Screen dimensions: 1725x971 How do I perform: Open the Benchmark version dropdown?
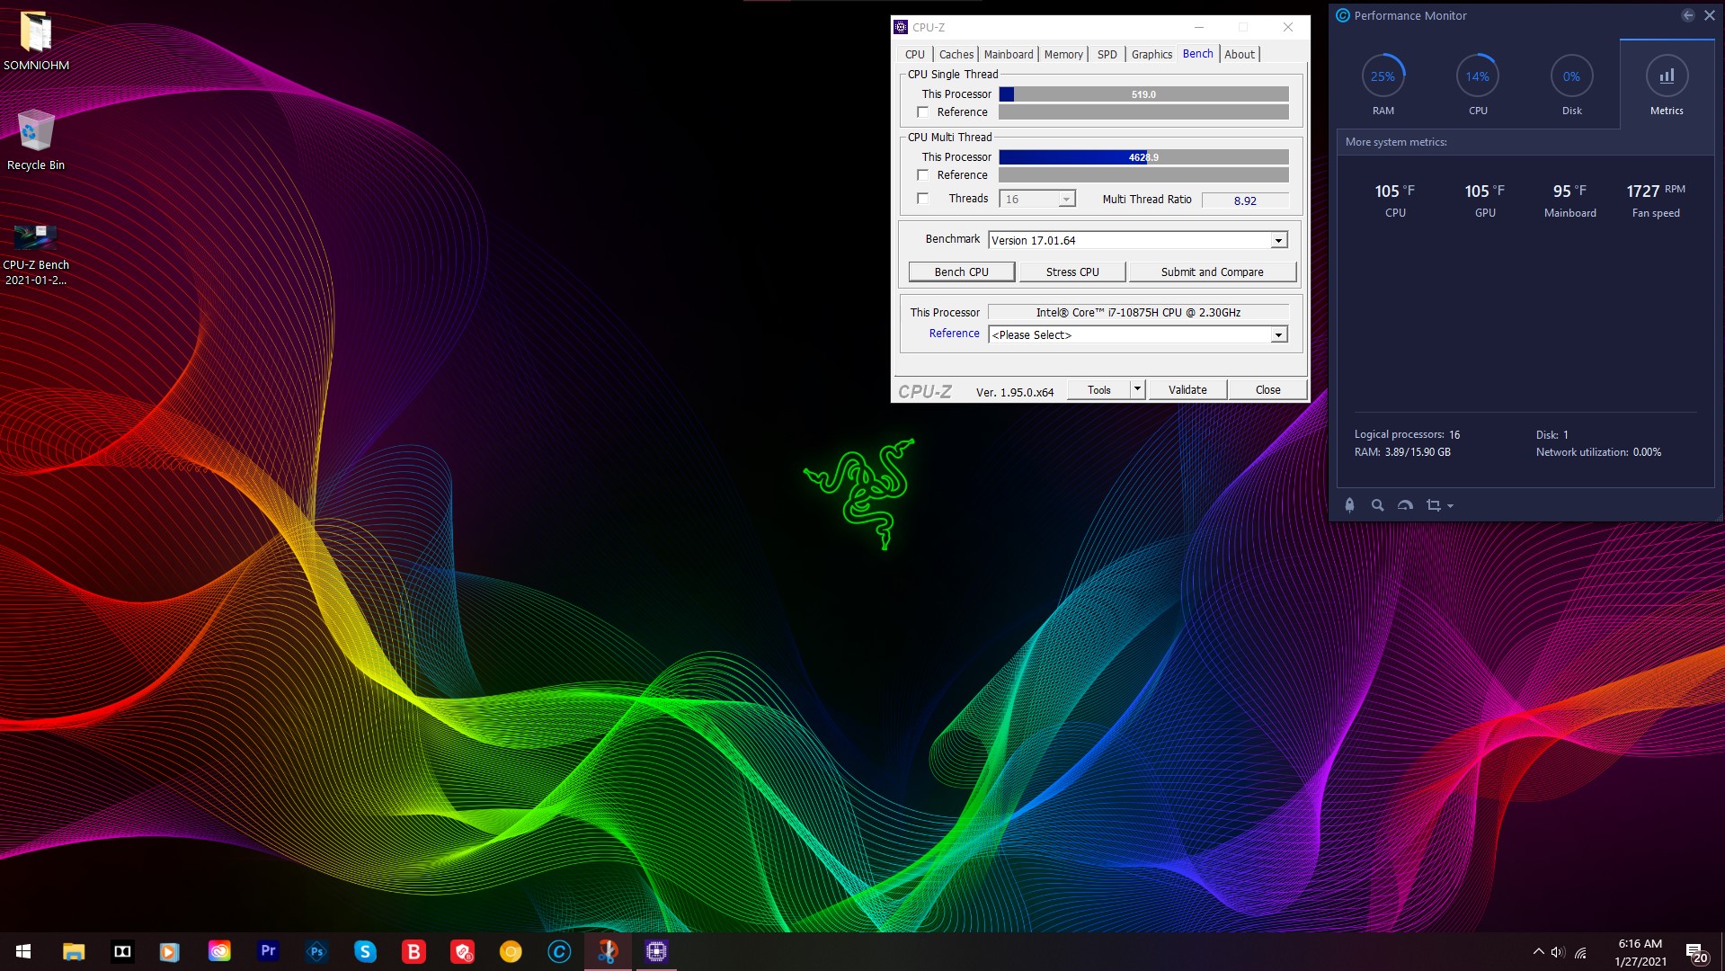1138,240
